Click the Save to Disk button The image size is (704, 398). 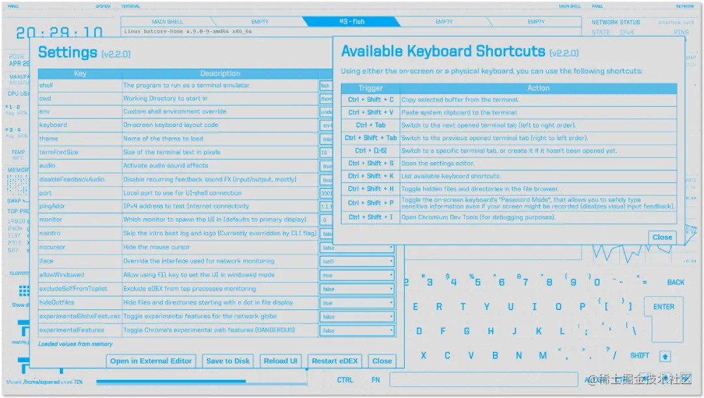pyautogui.click(x=227, y=361)
